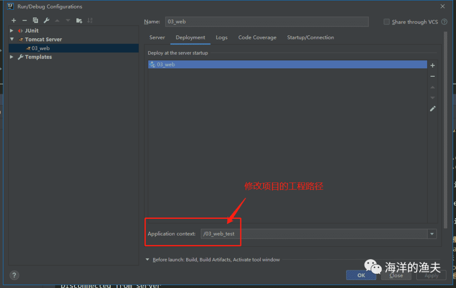Click the Name input field
Image resolution: width=456 pixels, height=288 pixels.
pos(267,22)
